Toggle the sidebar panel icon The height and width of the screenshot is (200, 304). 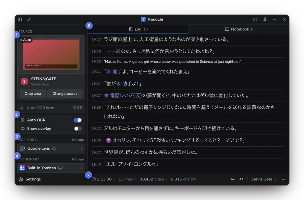(x=20, y=19)
